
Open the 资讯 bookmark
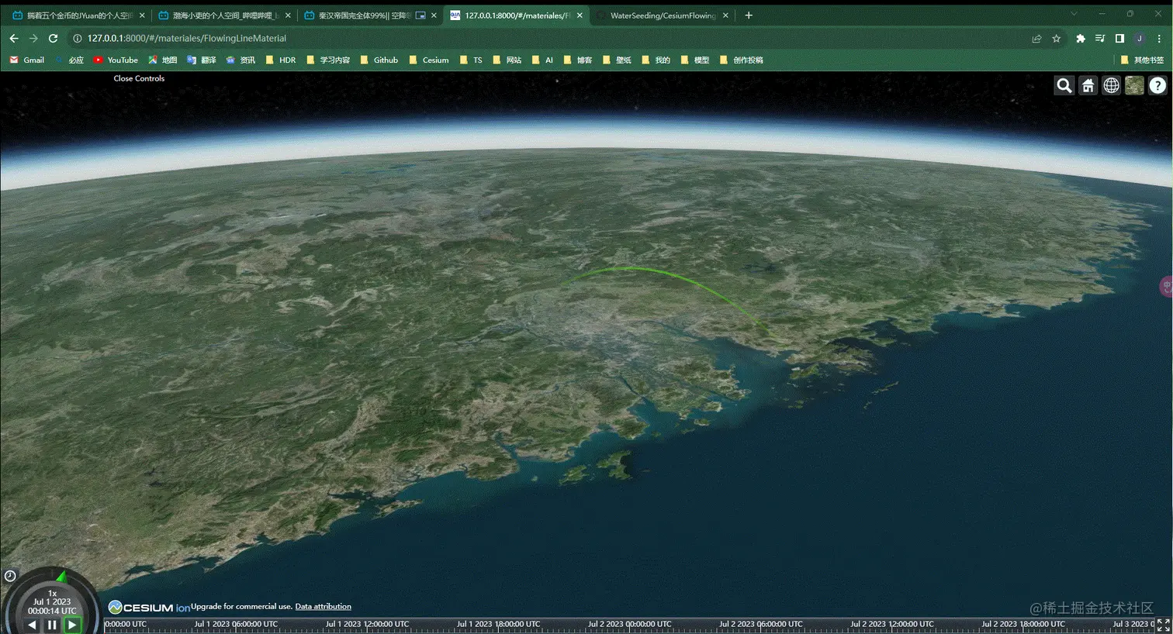point(240,60)
